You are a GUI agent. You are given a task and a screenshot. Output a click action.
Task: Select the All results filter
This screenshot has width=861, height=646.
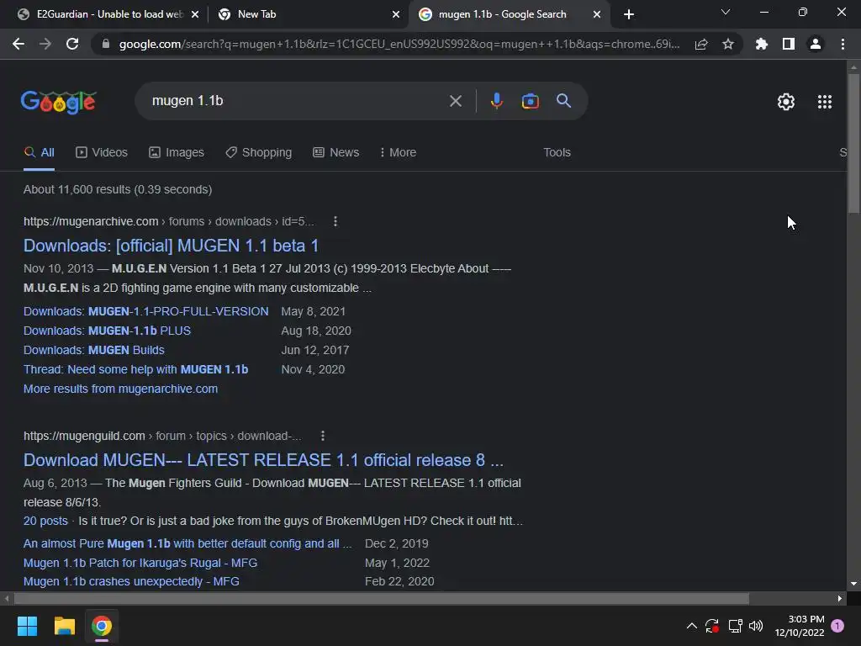[39, 153]
